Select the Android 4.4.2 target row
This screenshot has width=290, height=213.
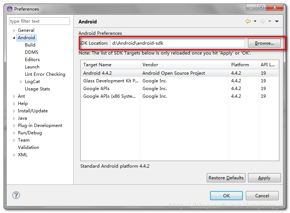(x=180, y=73)
